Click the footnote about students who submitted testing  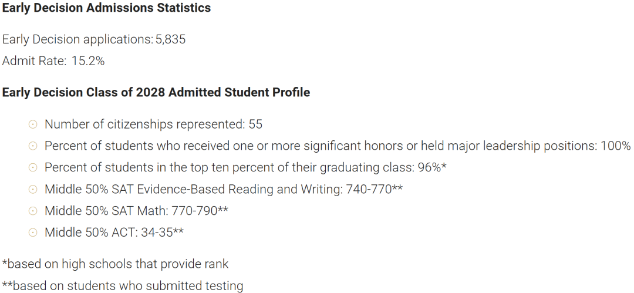[x=123, y=286]
